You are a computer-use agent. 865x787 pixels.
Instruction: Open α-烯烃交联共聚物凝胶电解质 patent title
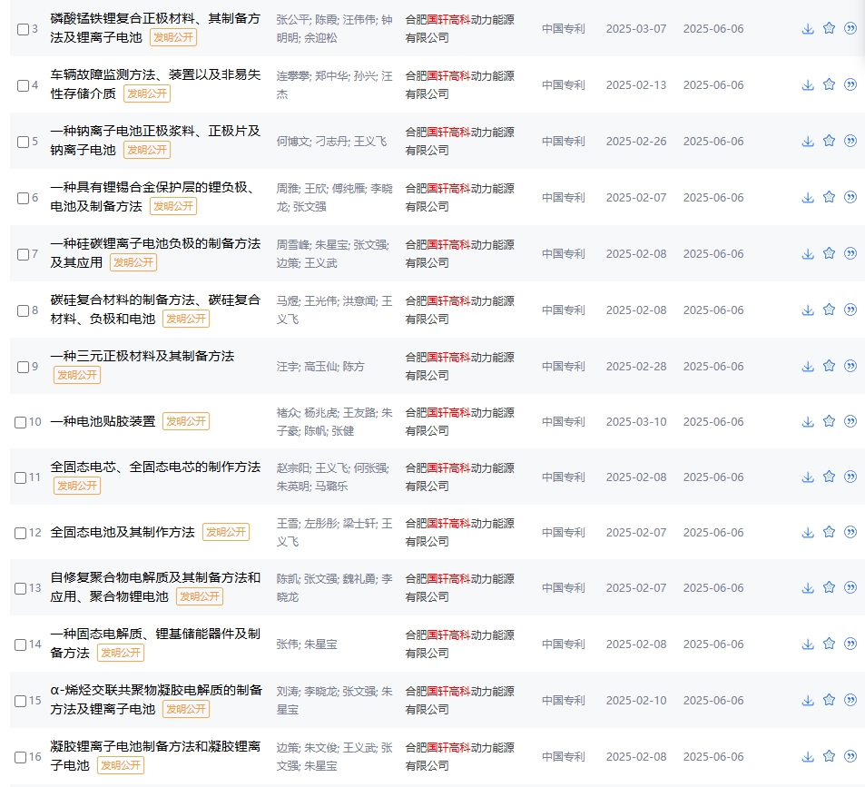156,699
